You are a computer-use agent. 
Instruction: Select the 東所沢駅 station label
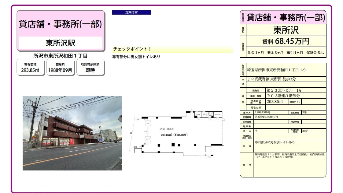(x=61, y=43)
